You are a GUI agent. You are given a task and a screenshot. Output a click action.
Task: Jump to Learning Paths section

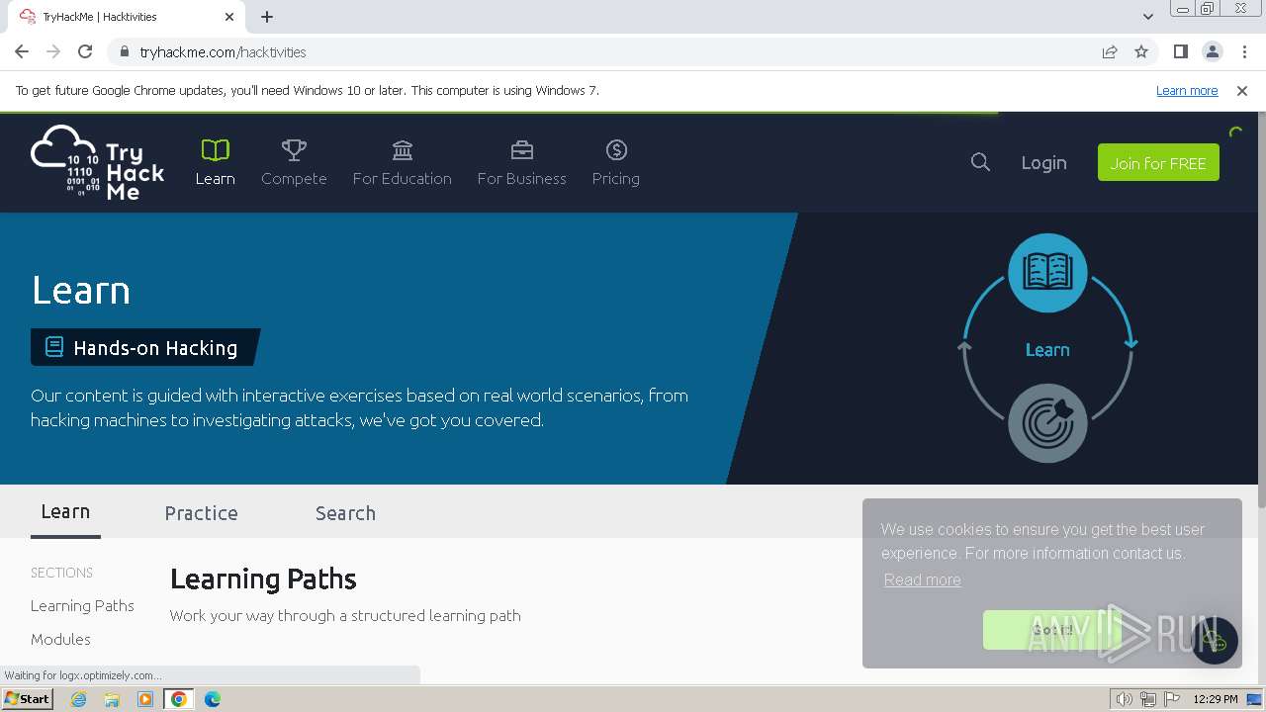click(x=82, y=605)
